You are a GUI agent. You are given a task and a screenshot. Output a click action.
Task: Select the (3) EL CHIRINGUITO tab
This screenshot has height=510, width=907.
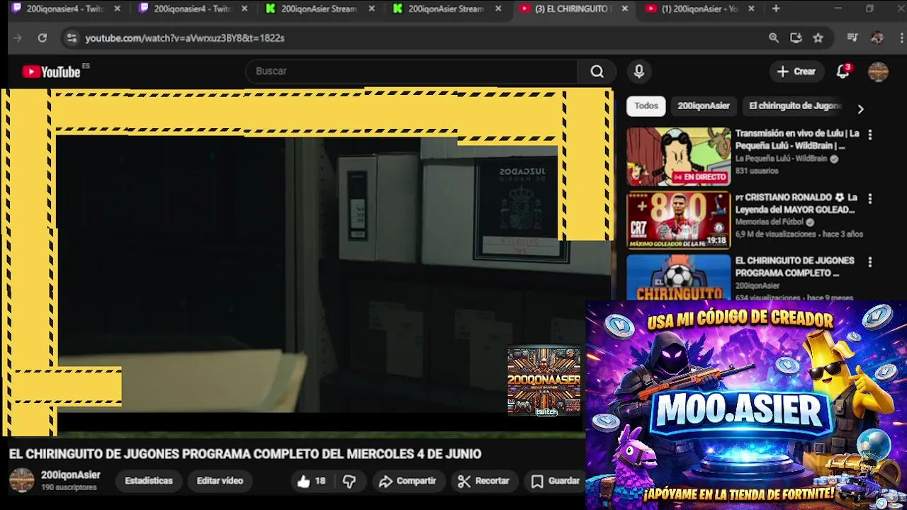coord(571,9)
